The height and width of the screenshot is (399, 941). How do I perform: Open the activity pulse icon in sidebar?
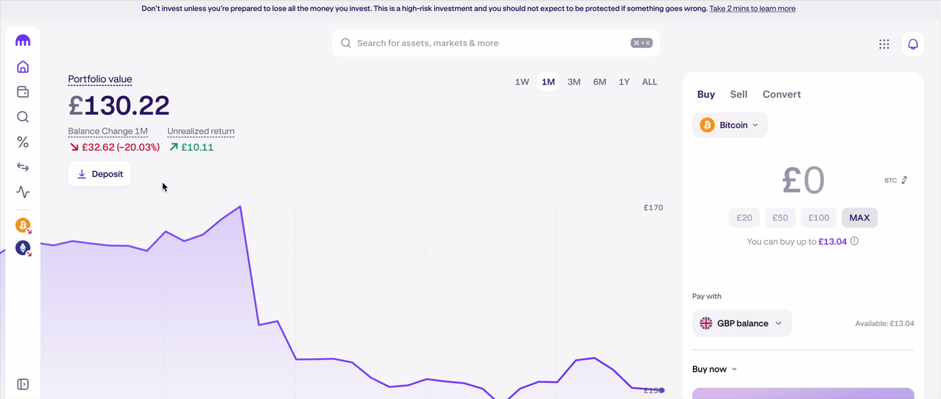coord(23,192)
